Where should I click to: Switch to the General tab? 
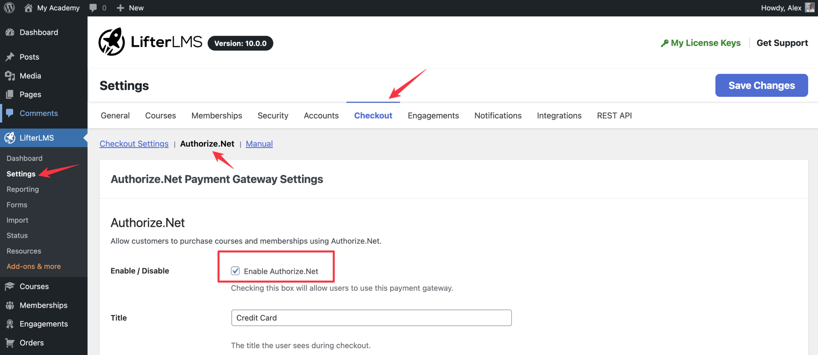tap(115, 116)
